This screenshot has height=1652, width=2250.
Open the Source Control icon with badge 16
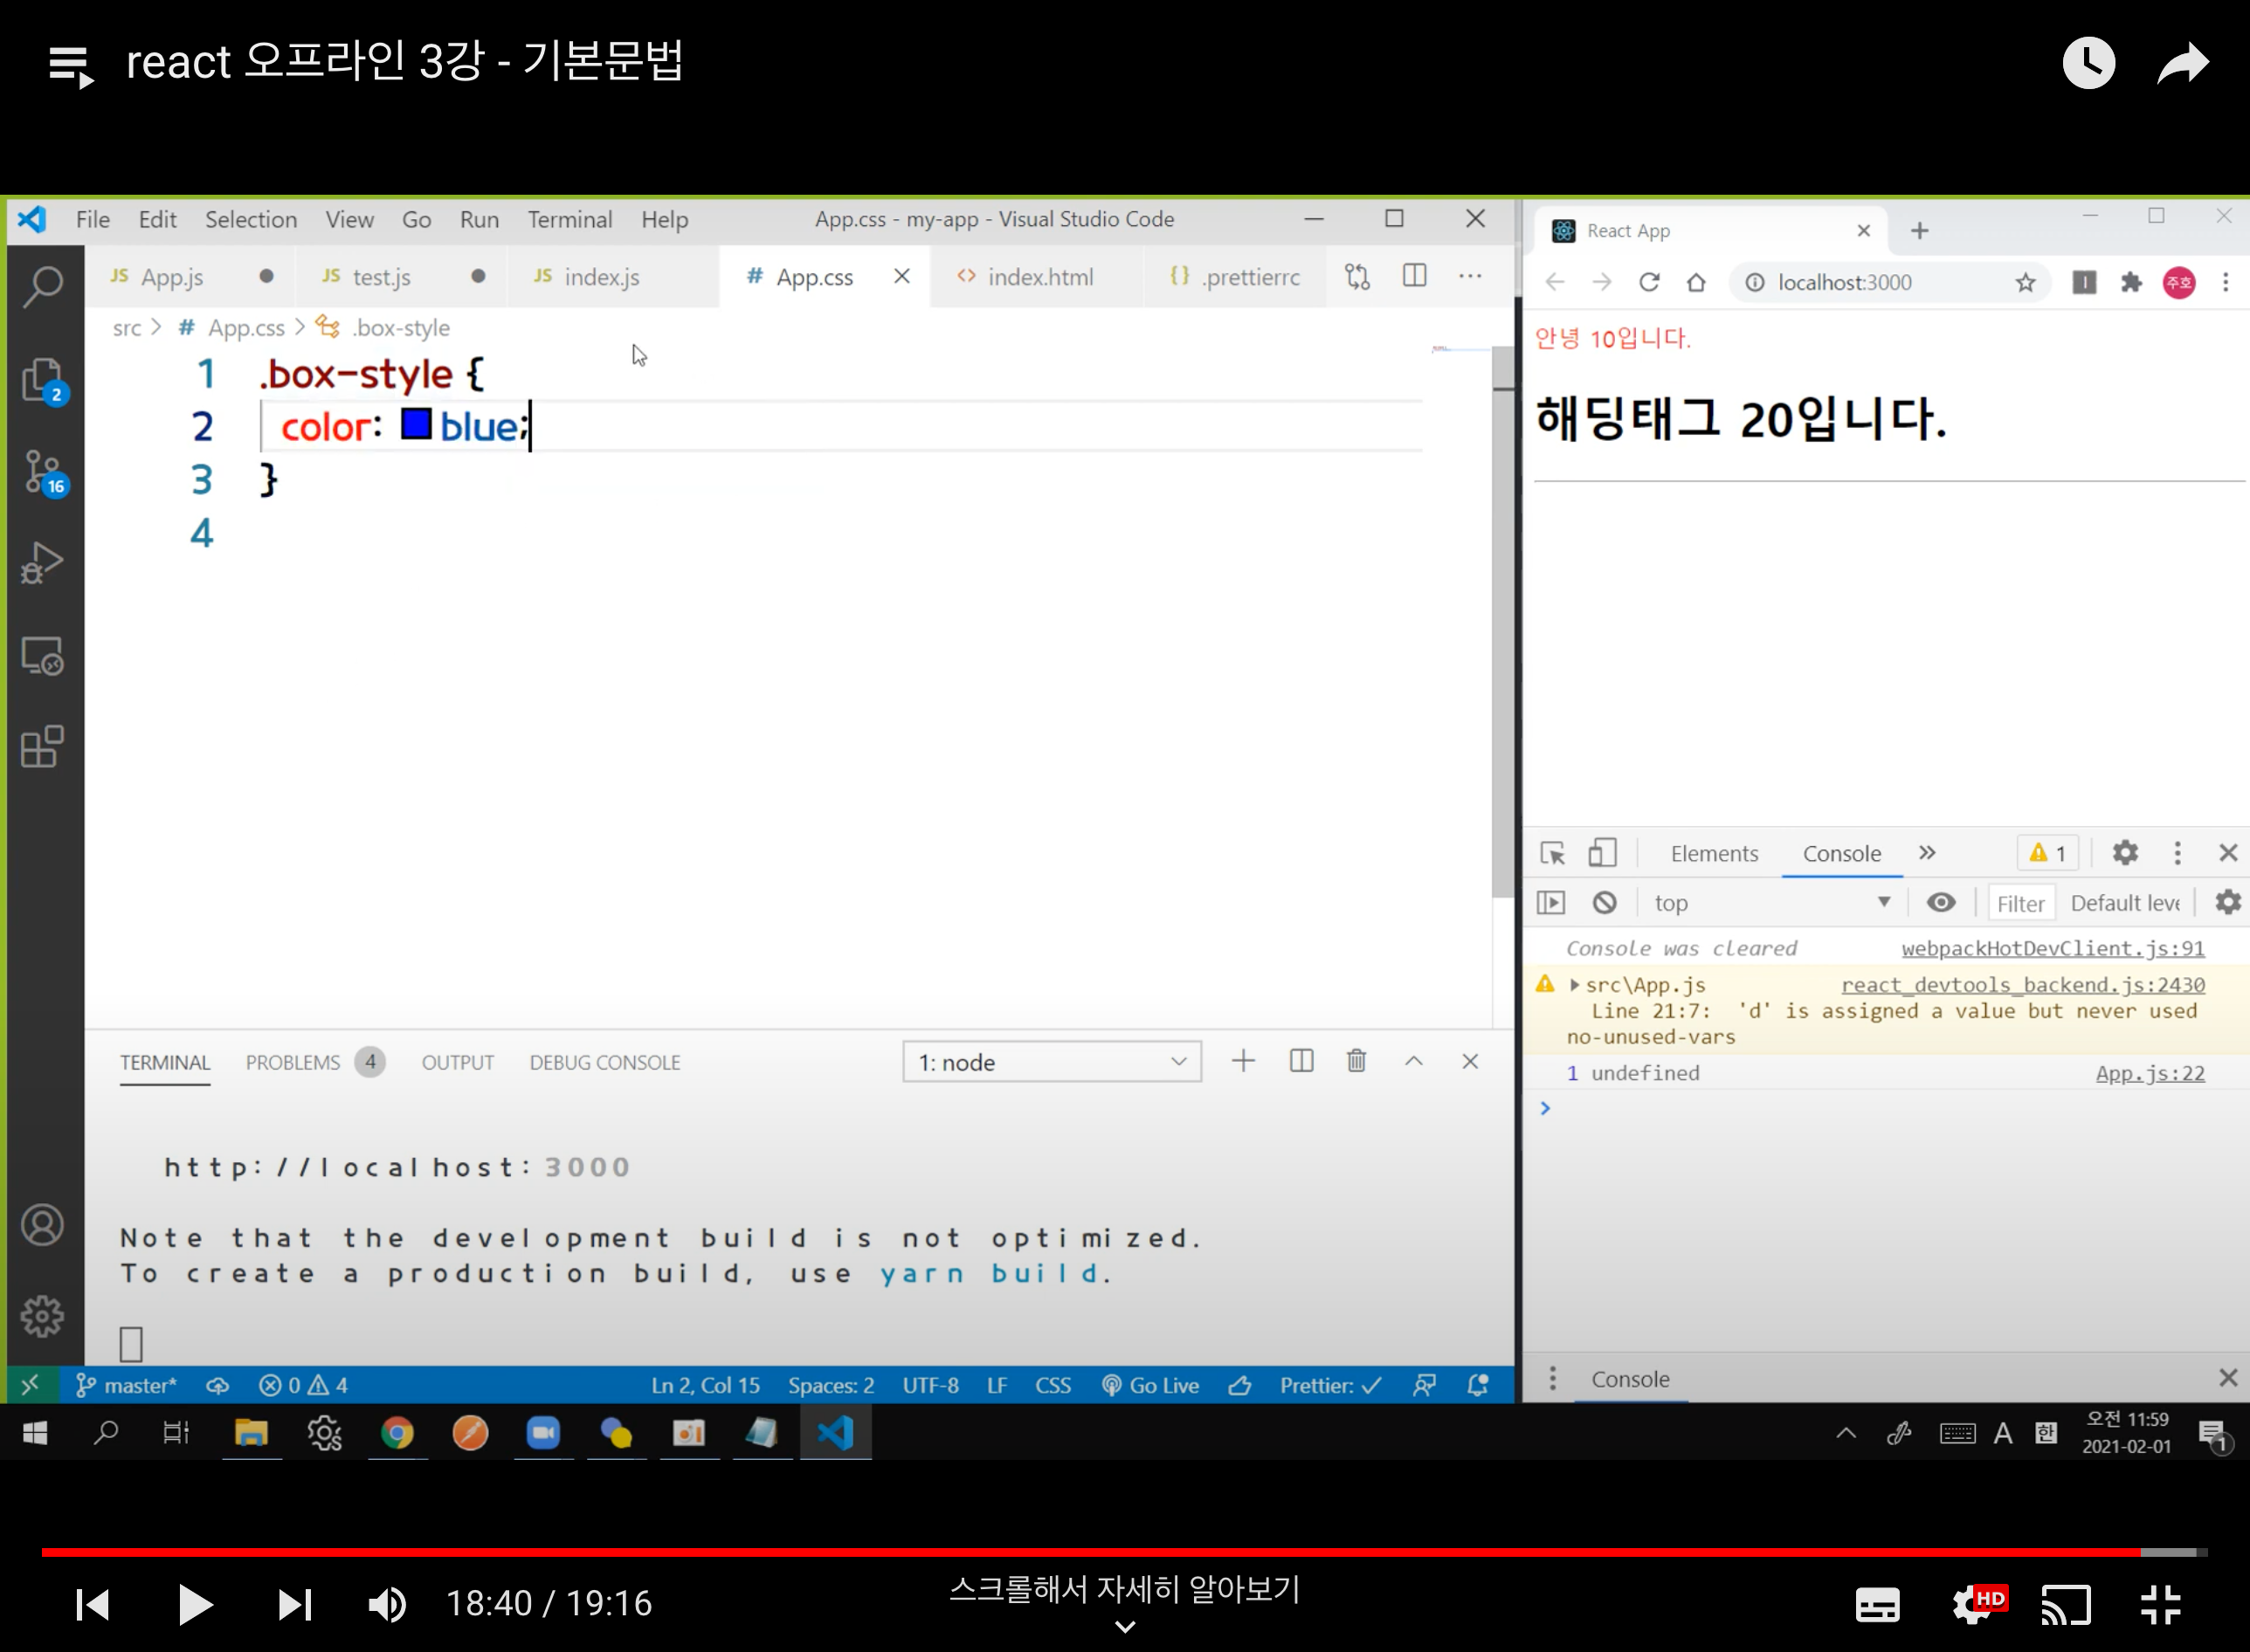[x=43, y=472]
